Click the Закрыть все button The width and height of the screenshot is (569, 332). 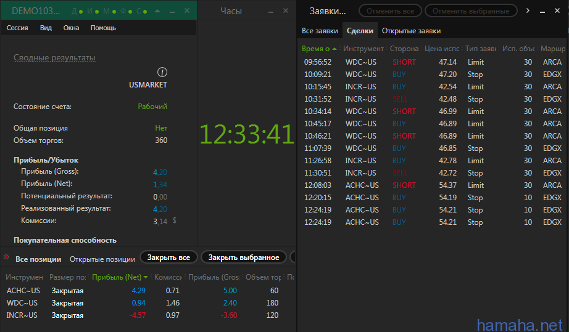[x=168, y=257]
